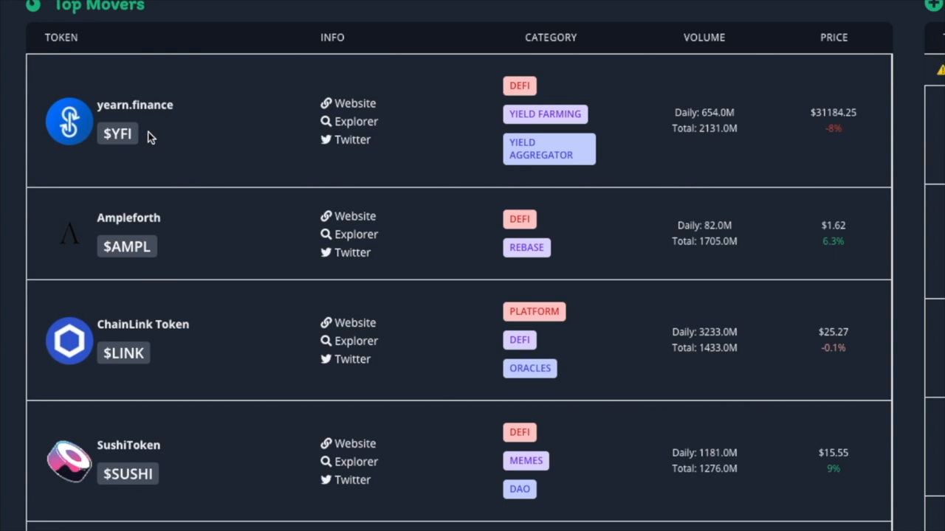Select the DEFI tag in SushiToken row
Screen dimensions: 945x531
click(520, 432)
